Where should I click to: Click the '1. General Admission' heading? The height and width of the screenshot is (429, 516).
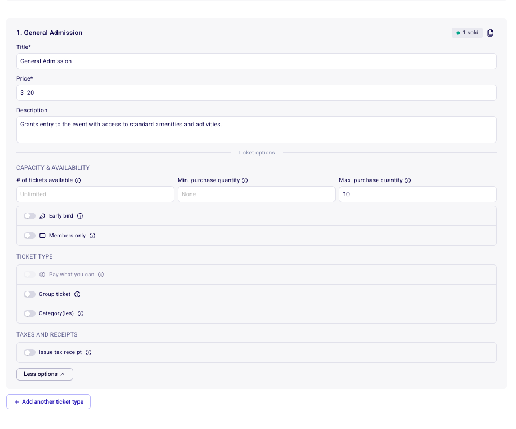pyautogui.click(x=50, y=33)
